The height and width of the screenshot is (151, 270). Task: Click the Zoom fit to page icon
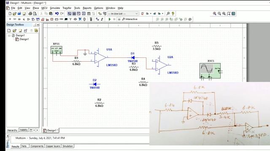[x=229, y=13]
